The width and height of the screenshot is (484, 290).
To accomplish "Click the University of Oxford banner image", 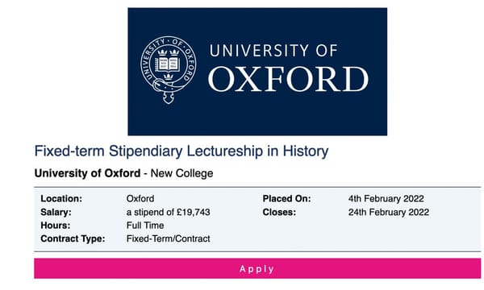I will tap(257, 72).
